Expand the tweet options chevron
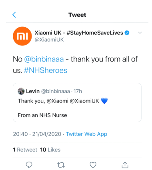This screenshot has height=170, width=152. (140, 33)
